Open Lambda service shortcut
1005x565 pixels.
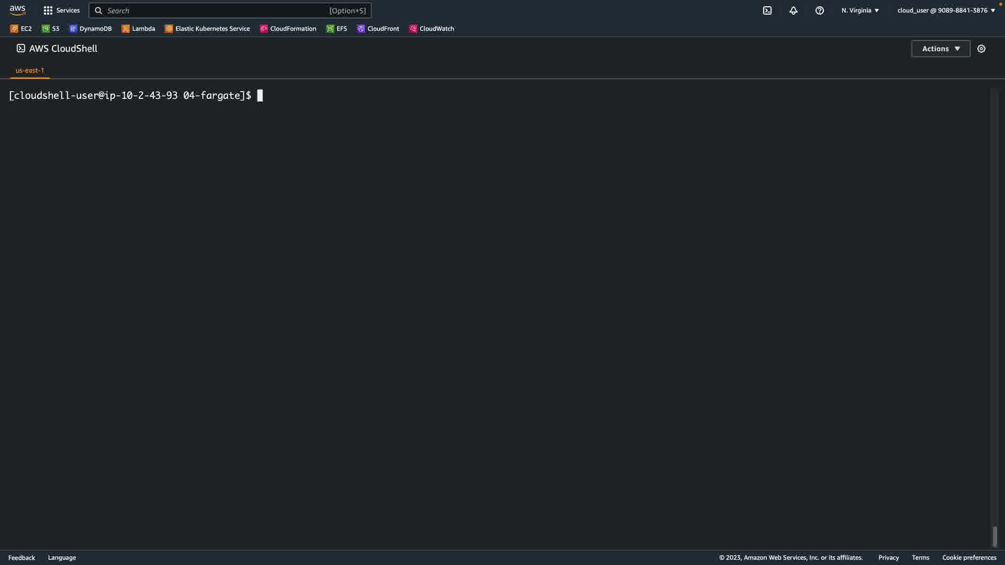138,29
